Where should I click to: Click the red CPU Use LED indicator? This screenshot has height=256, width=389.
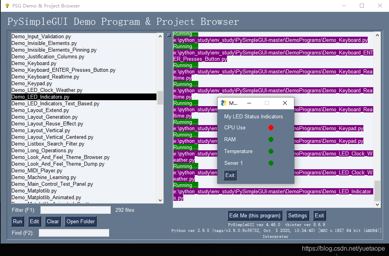click(271, 128)
